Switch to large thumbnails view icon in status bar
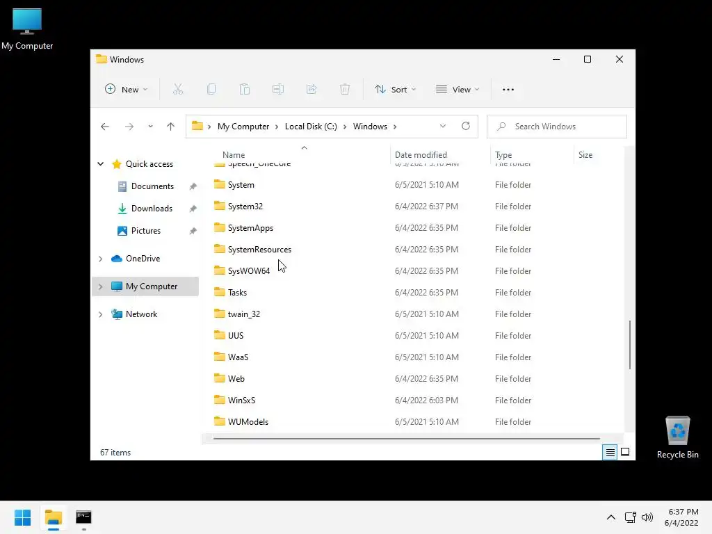712x534 pixels. coord(625,452)
